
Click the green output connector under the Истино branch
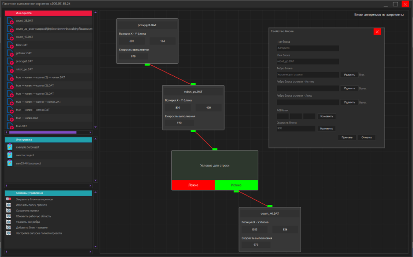236,191
